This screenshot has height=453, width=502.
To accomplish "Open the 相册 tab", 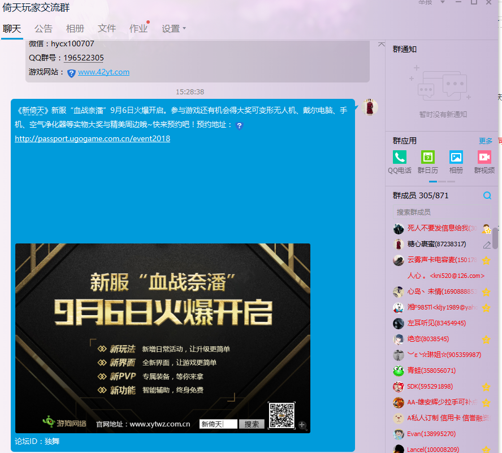I will pos(75,29).
